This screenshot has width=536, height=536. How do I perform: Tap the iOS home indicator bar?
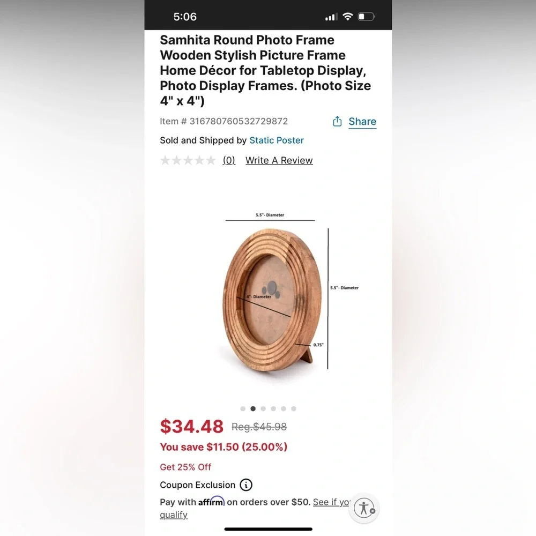pyautogui.click(x=269, y=529)
